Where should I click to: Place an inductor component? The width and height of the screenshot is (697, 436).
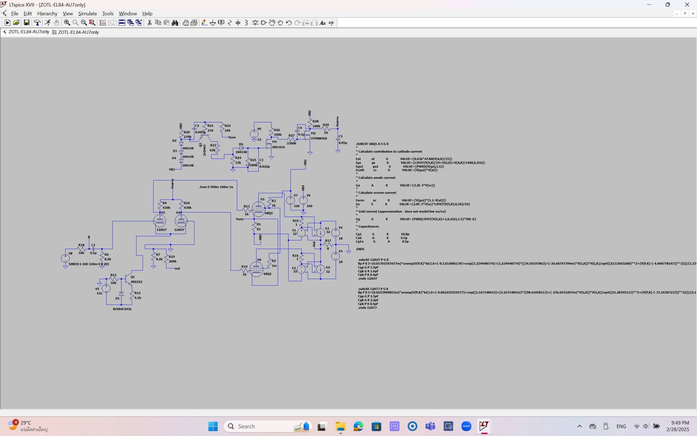(246, 23)
